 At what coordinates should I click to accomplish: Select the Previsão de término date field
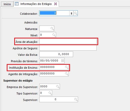click(x=50, y=61)
